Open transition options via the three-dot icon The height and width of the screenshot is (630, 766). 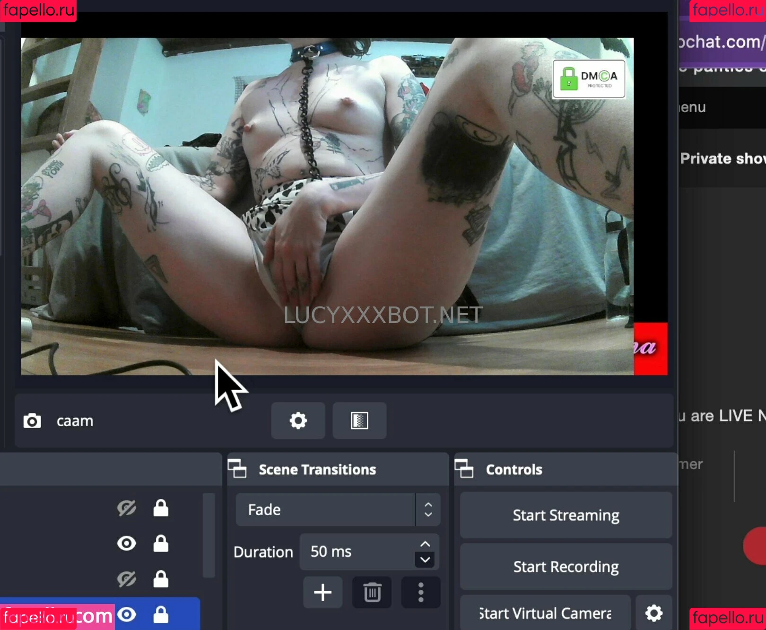point(420,592)
